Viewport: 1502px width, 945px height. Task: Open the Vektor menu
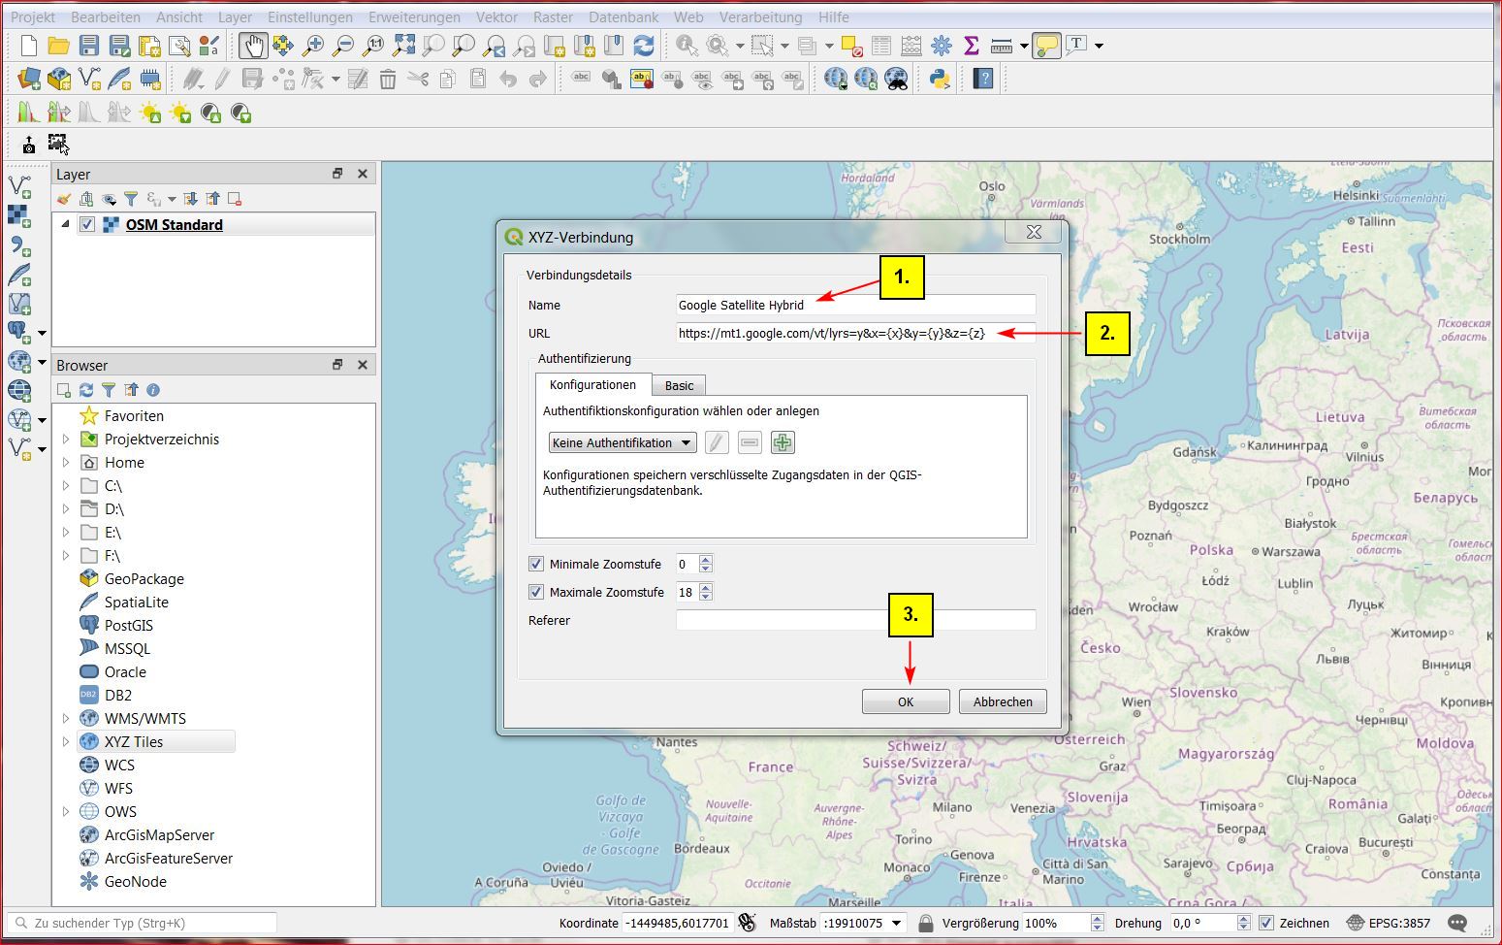496,16
